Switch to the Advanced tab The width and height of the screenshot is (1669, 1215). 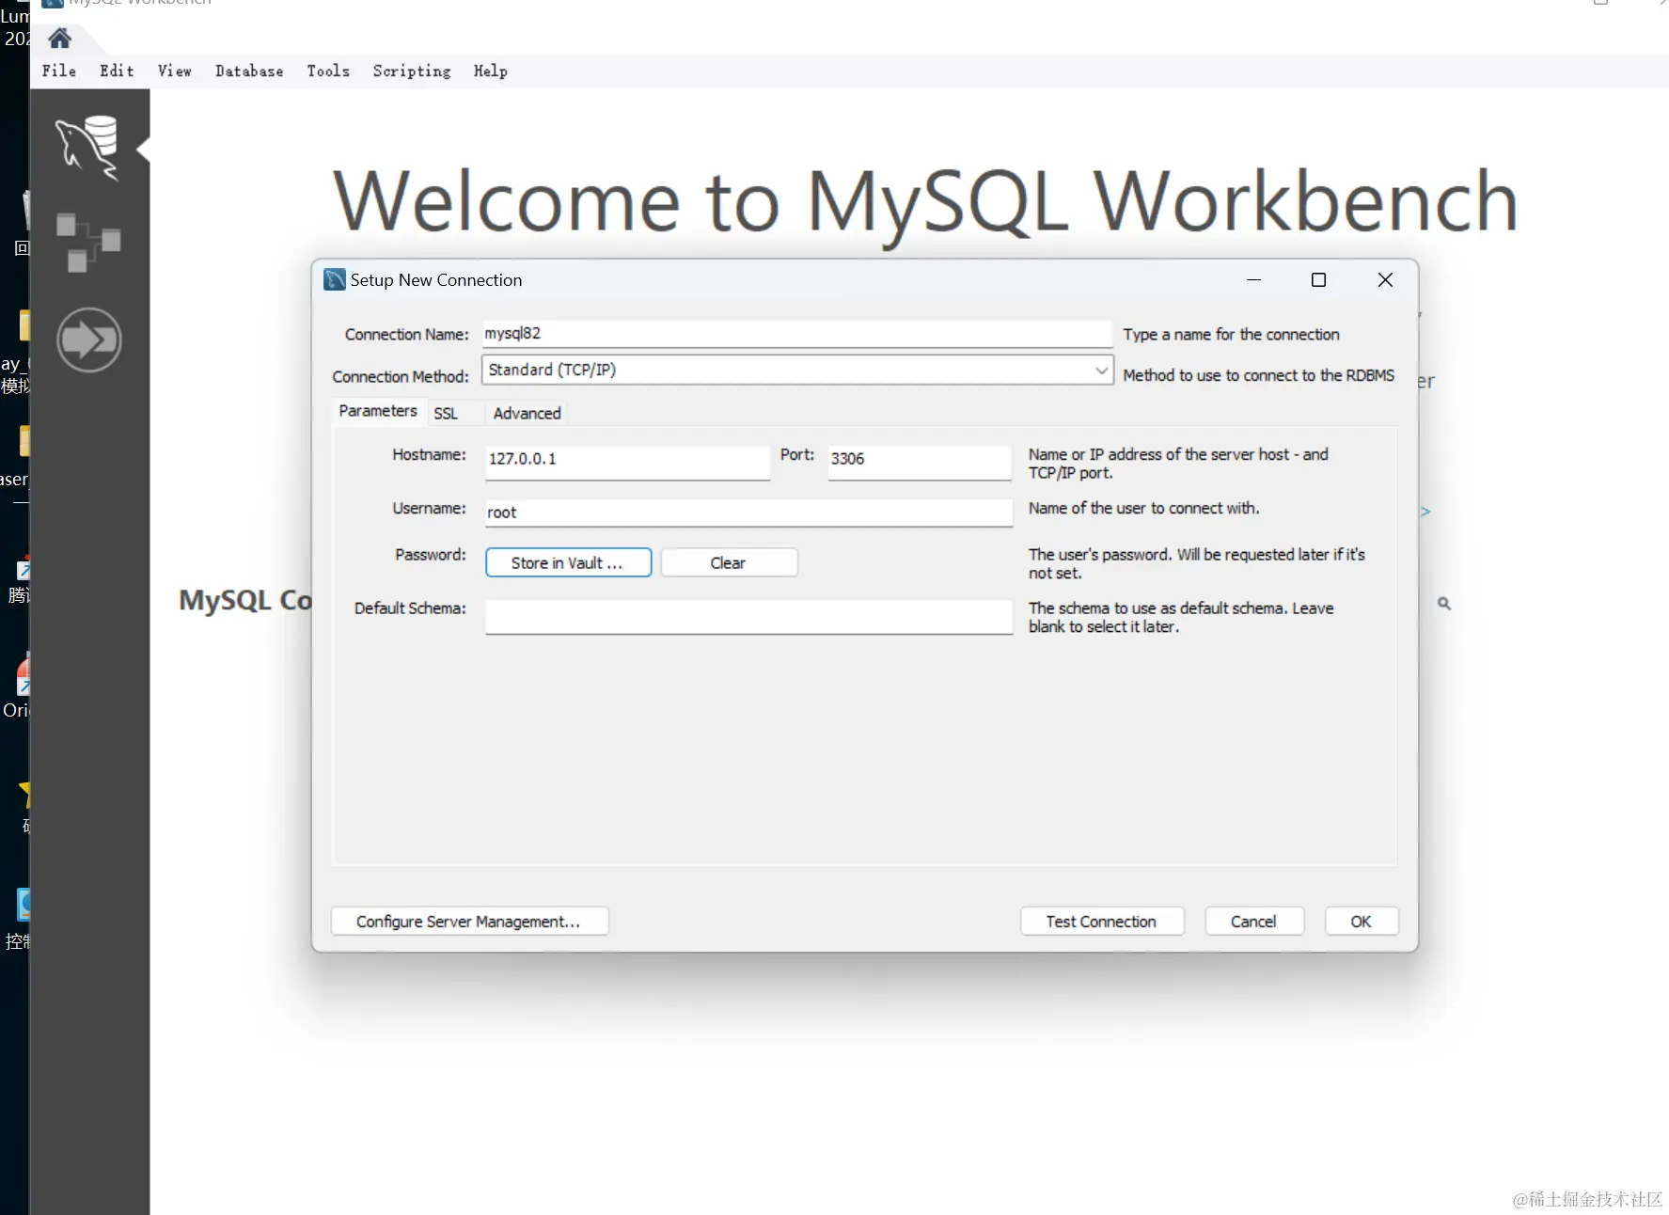527,414
